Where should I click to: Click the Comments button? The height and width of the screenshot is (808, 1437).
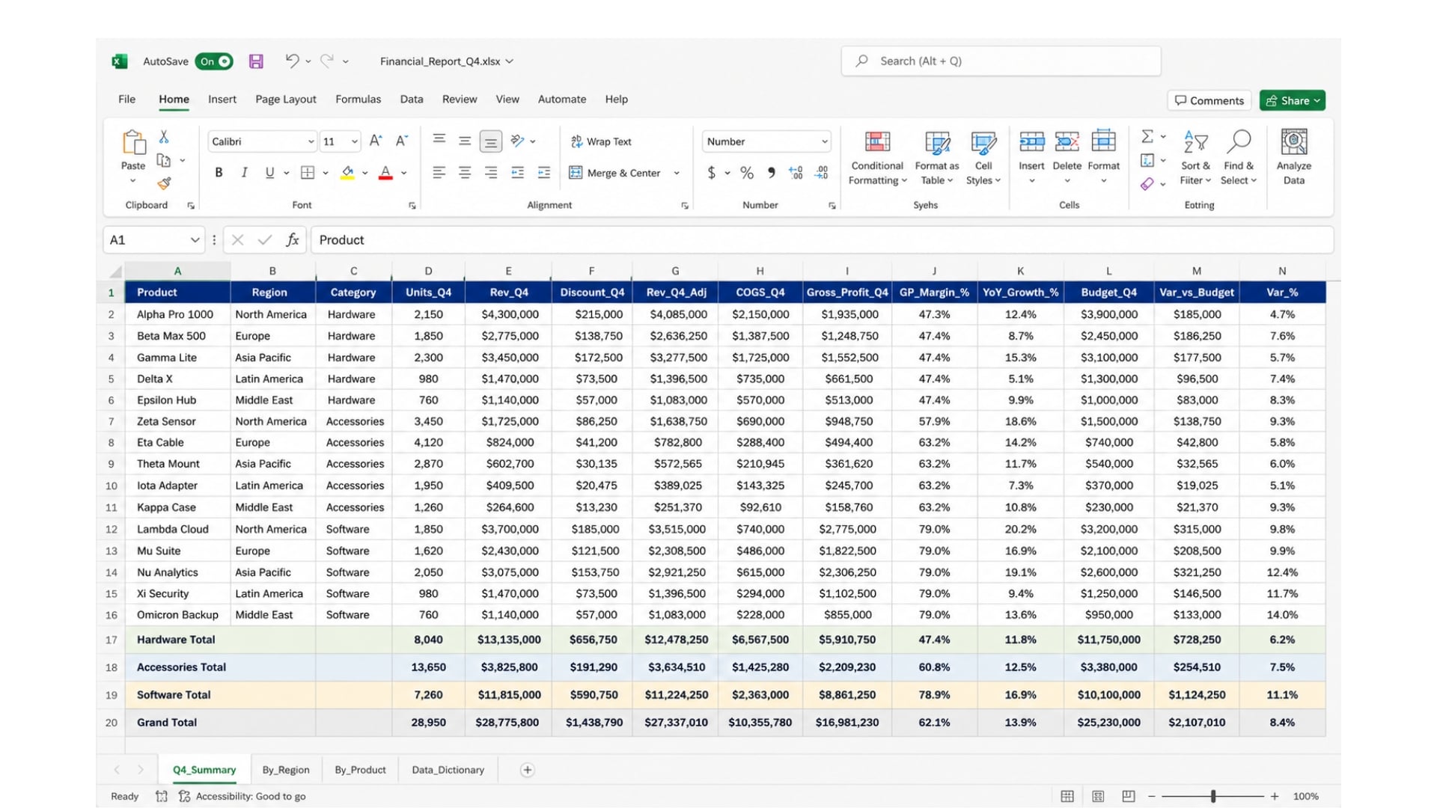[1209, 100]
